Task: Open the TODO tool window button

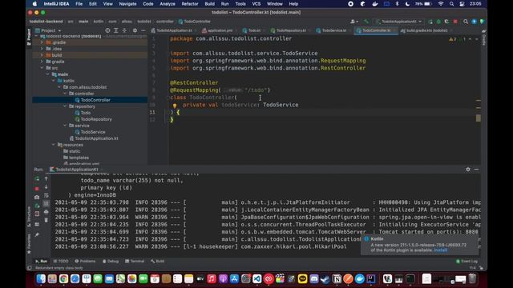Action: (x=61, y=262)
